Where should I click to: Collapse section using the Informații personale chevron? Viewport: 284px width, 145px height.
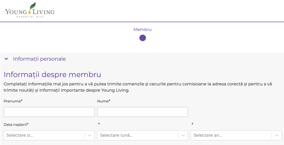6,59
